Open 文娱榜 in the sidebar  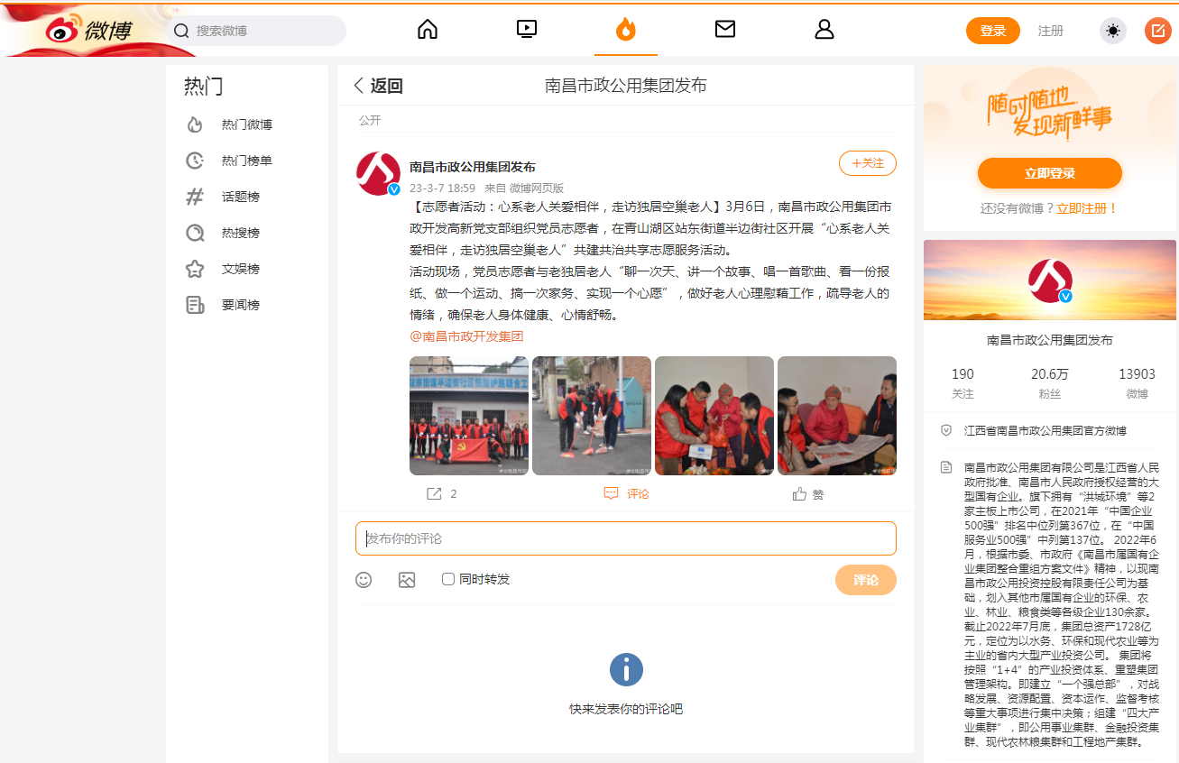click(x=240, y=269)
